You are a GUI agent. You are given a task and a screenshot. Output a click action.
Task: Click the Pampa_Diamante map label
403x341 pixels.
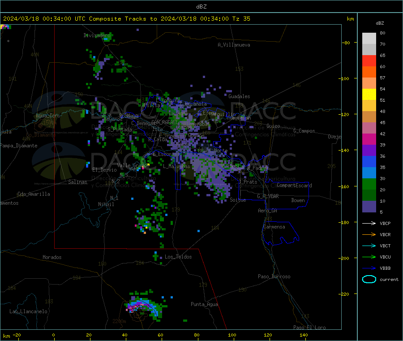19,146
